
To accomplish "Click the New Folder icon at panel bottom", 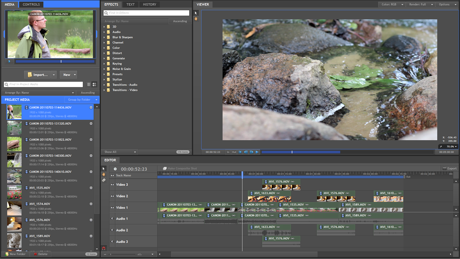I will point(7,254).
